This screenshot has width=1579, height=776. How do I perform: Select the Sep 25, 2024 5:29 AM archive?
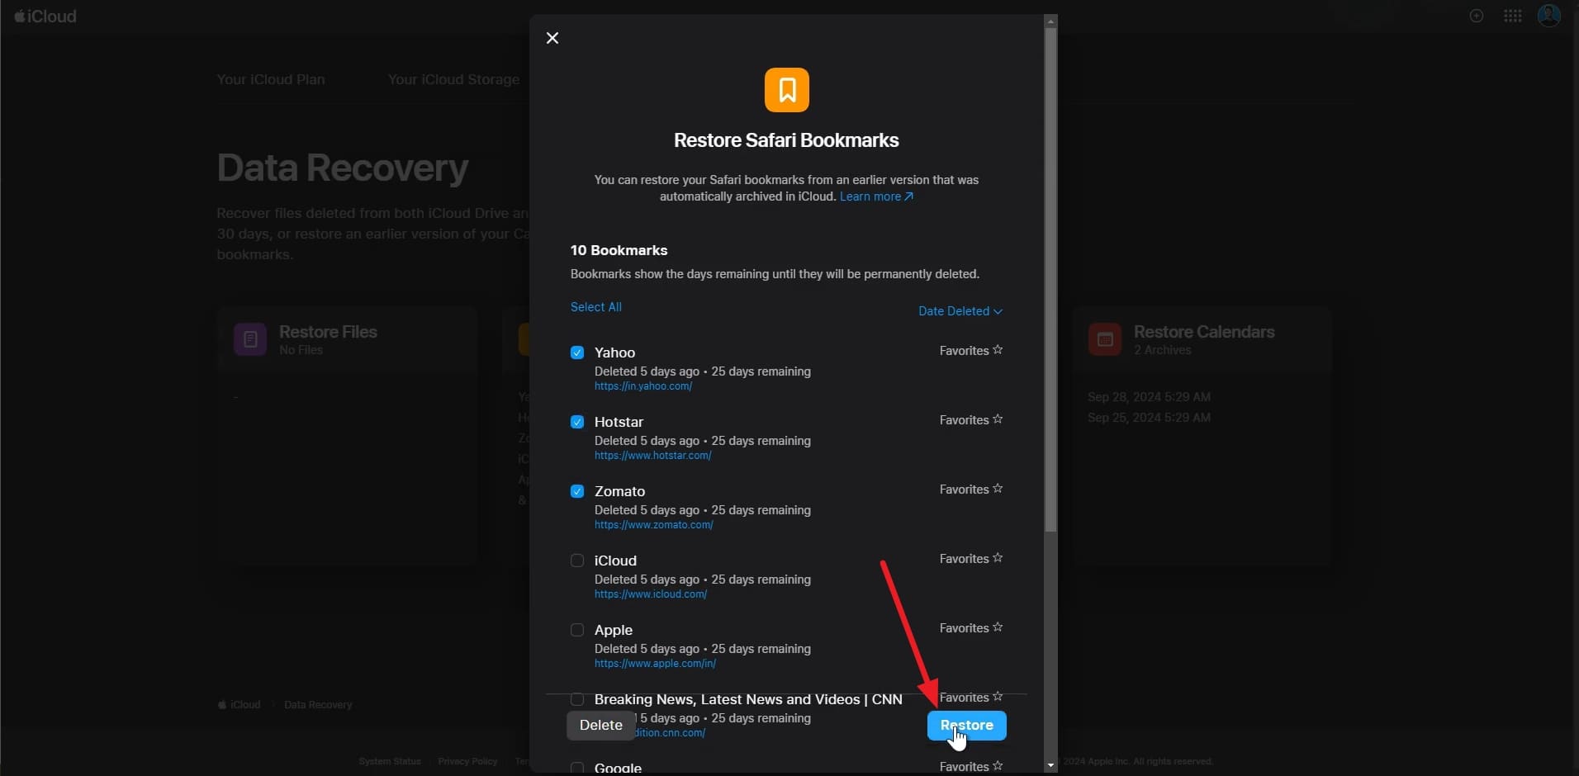pyautogui.click(x=1149, y=418)
